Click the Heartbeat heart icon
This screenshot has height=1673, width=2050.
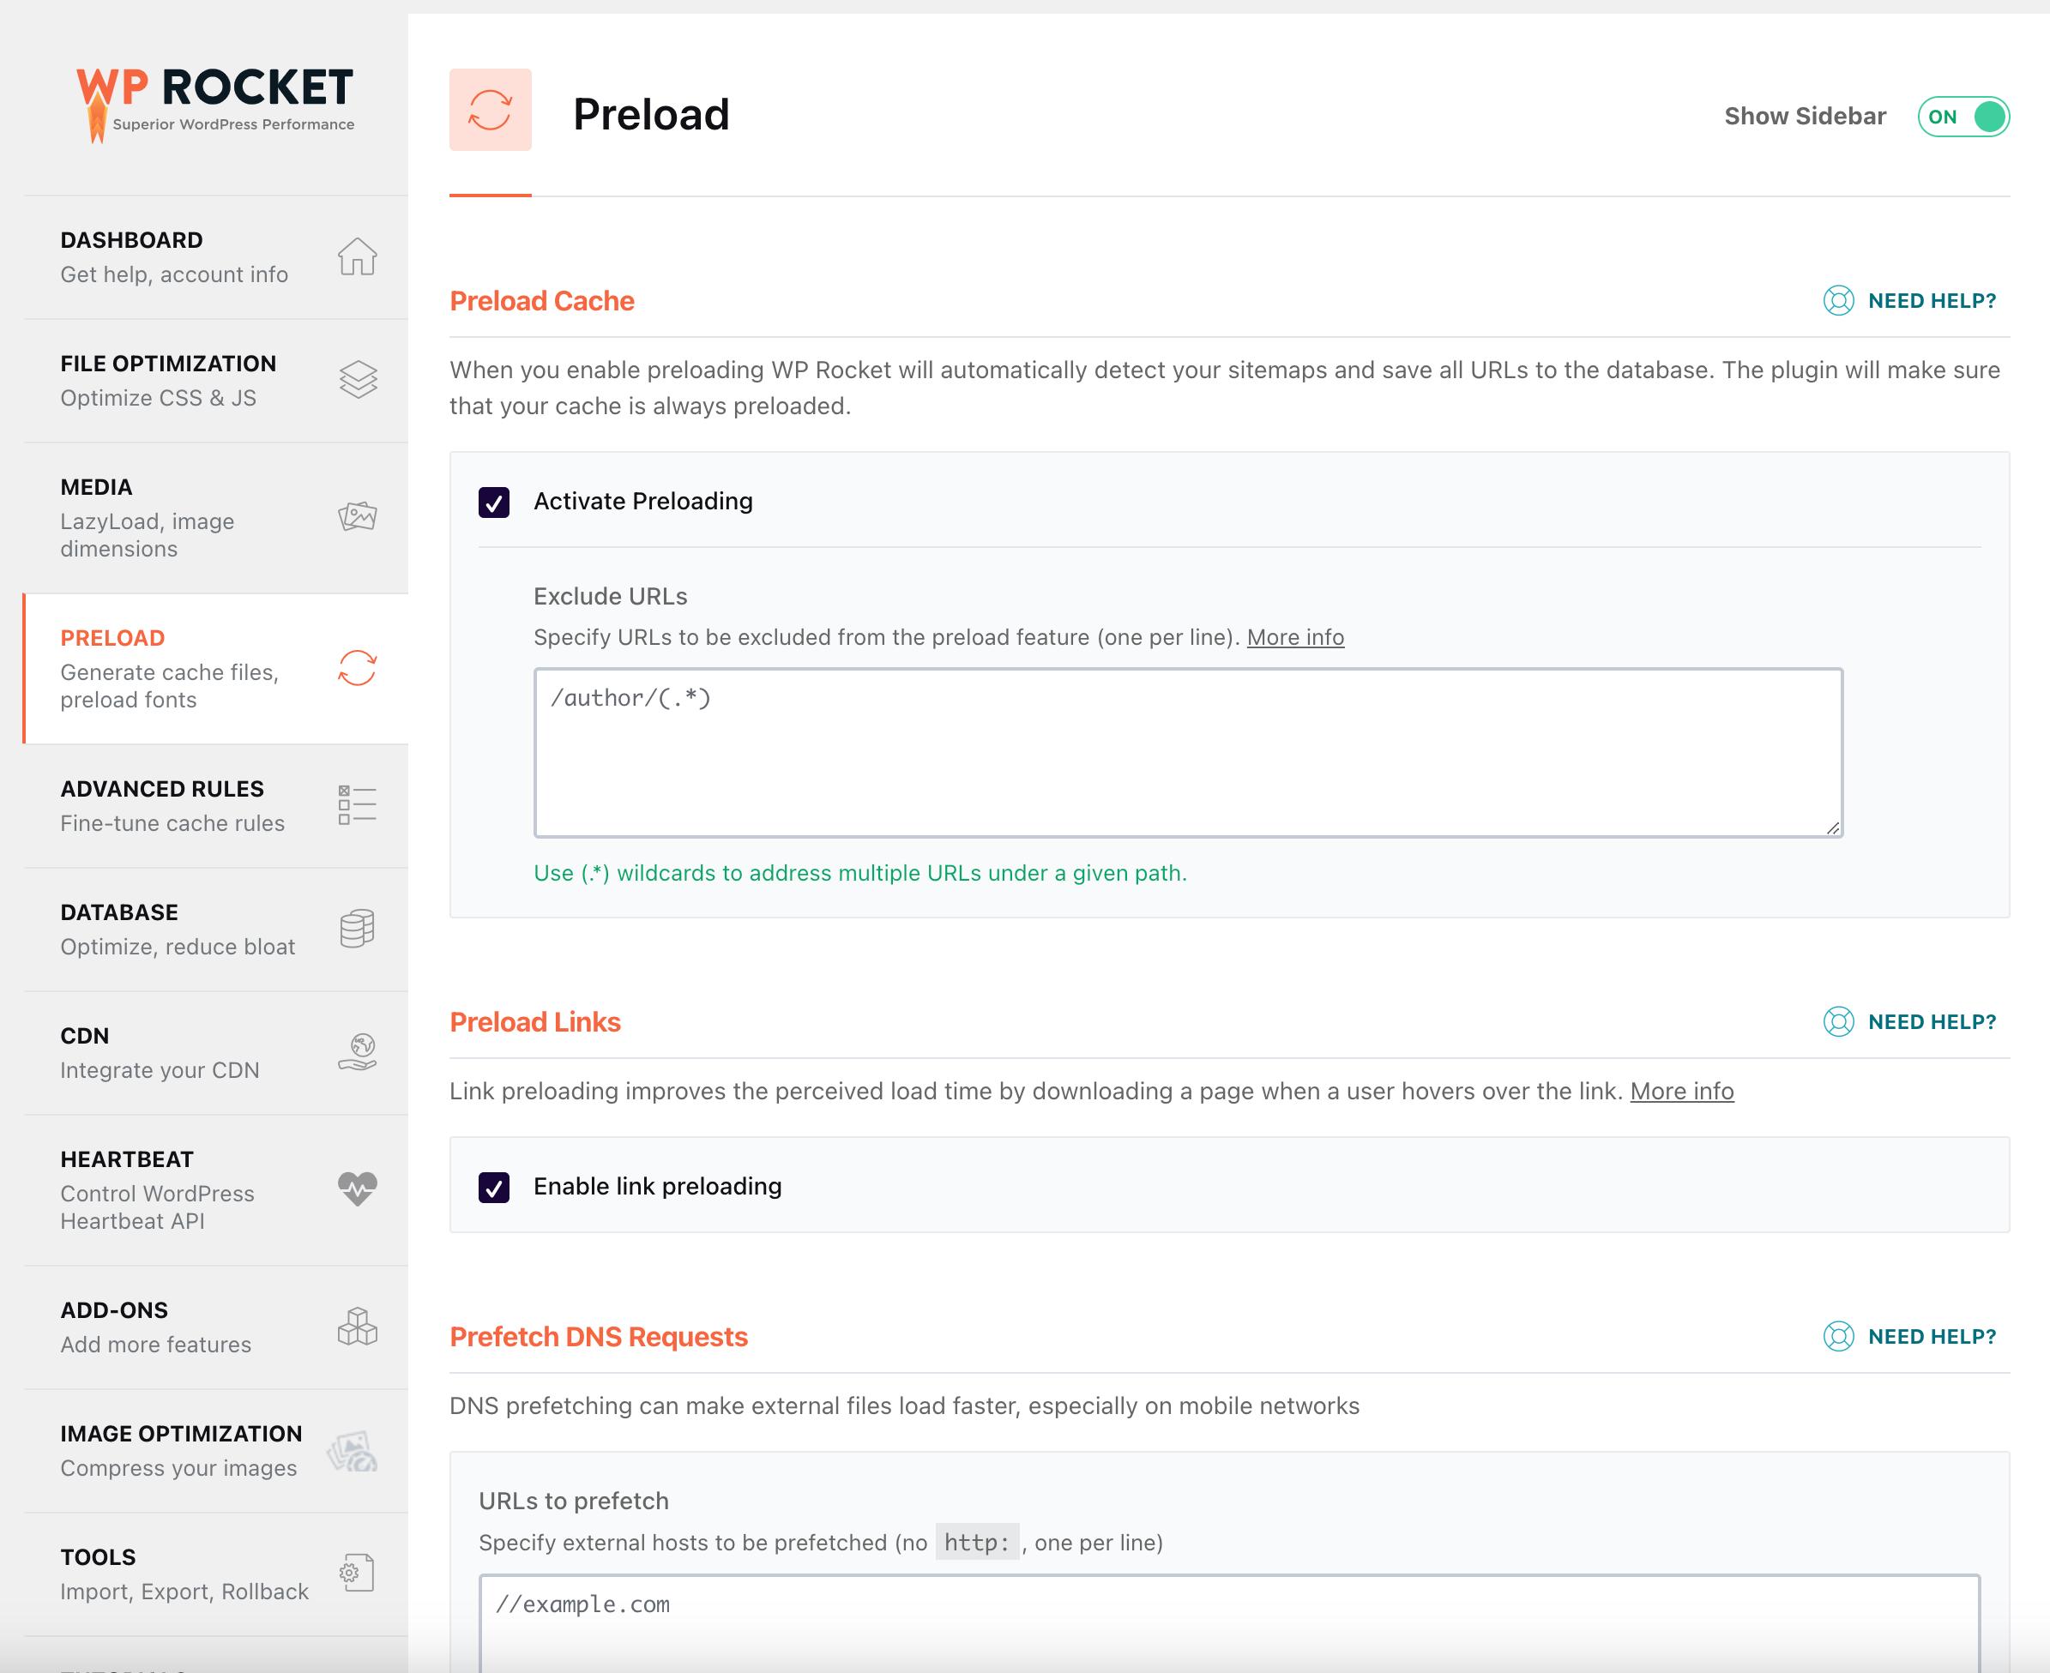[x=358, y=1189]
